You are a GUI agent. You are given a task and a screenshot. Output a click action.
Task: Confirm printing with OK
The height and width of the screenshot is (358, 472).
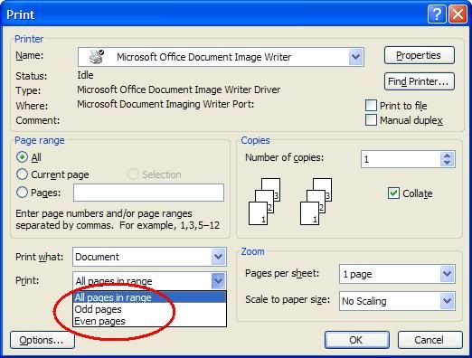click(x=357, y=340)
